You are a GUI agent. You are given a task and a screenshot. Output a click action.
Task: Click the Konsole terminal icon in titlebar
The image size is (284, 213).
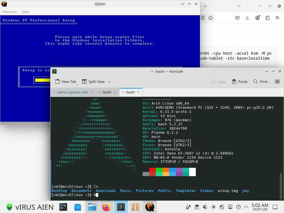(54, 71)
